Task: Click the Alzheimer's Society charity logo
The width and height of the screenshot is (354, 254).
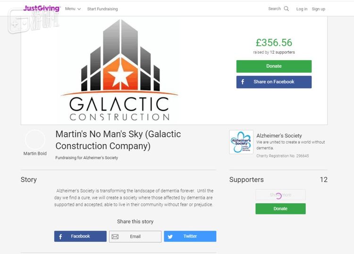Action: (x=241, y=142)
